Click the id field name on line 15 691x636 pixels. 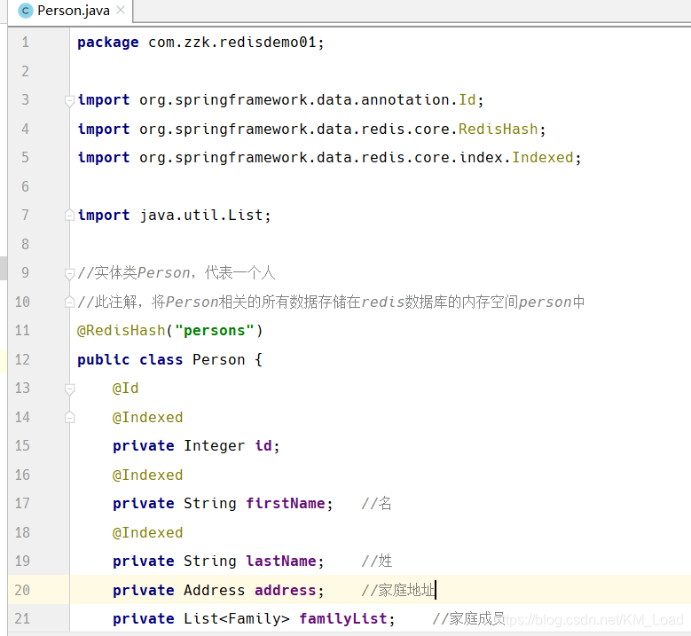click(x=263, y=446)
